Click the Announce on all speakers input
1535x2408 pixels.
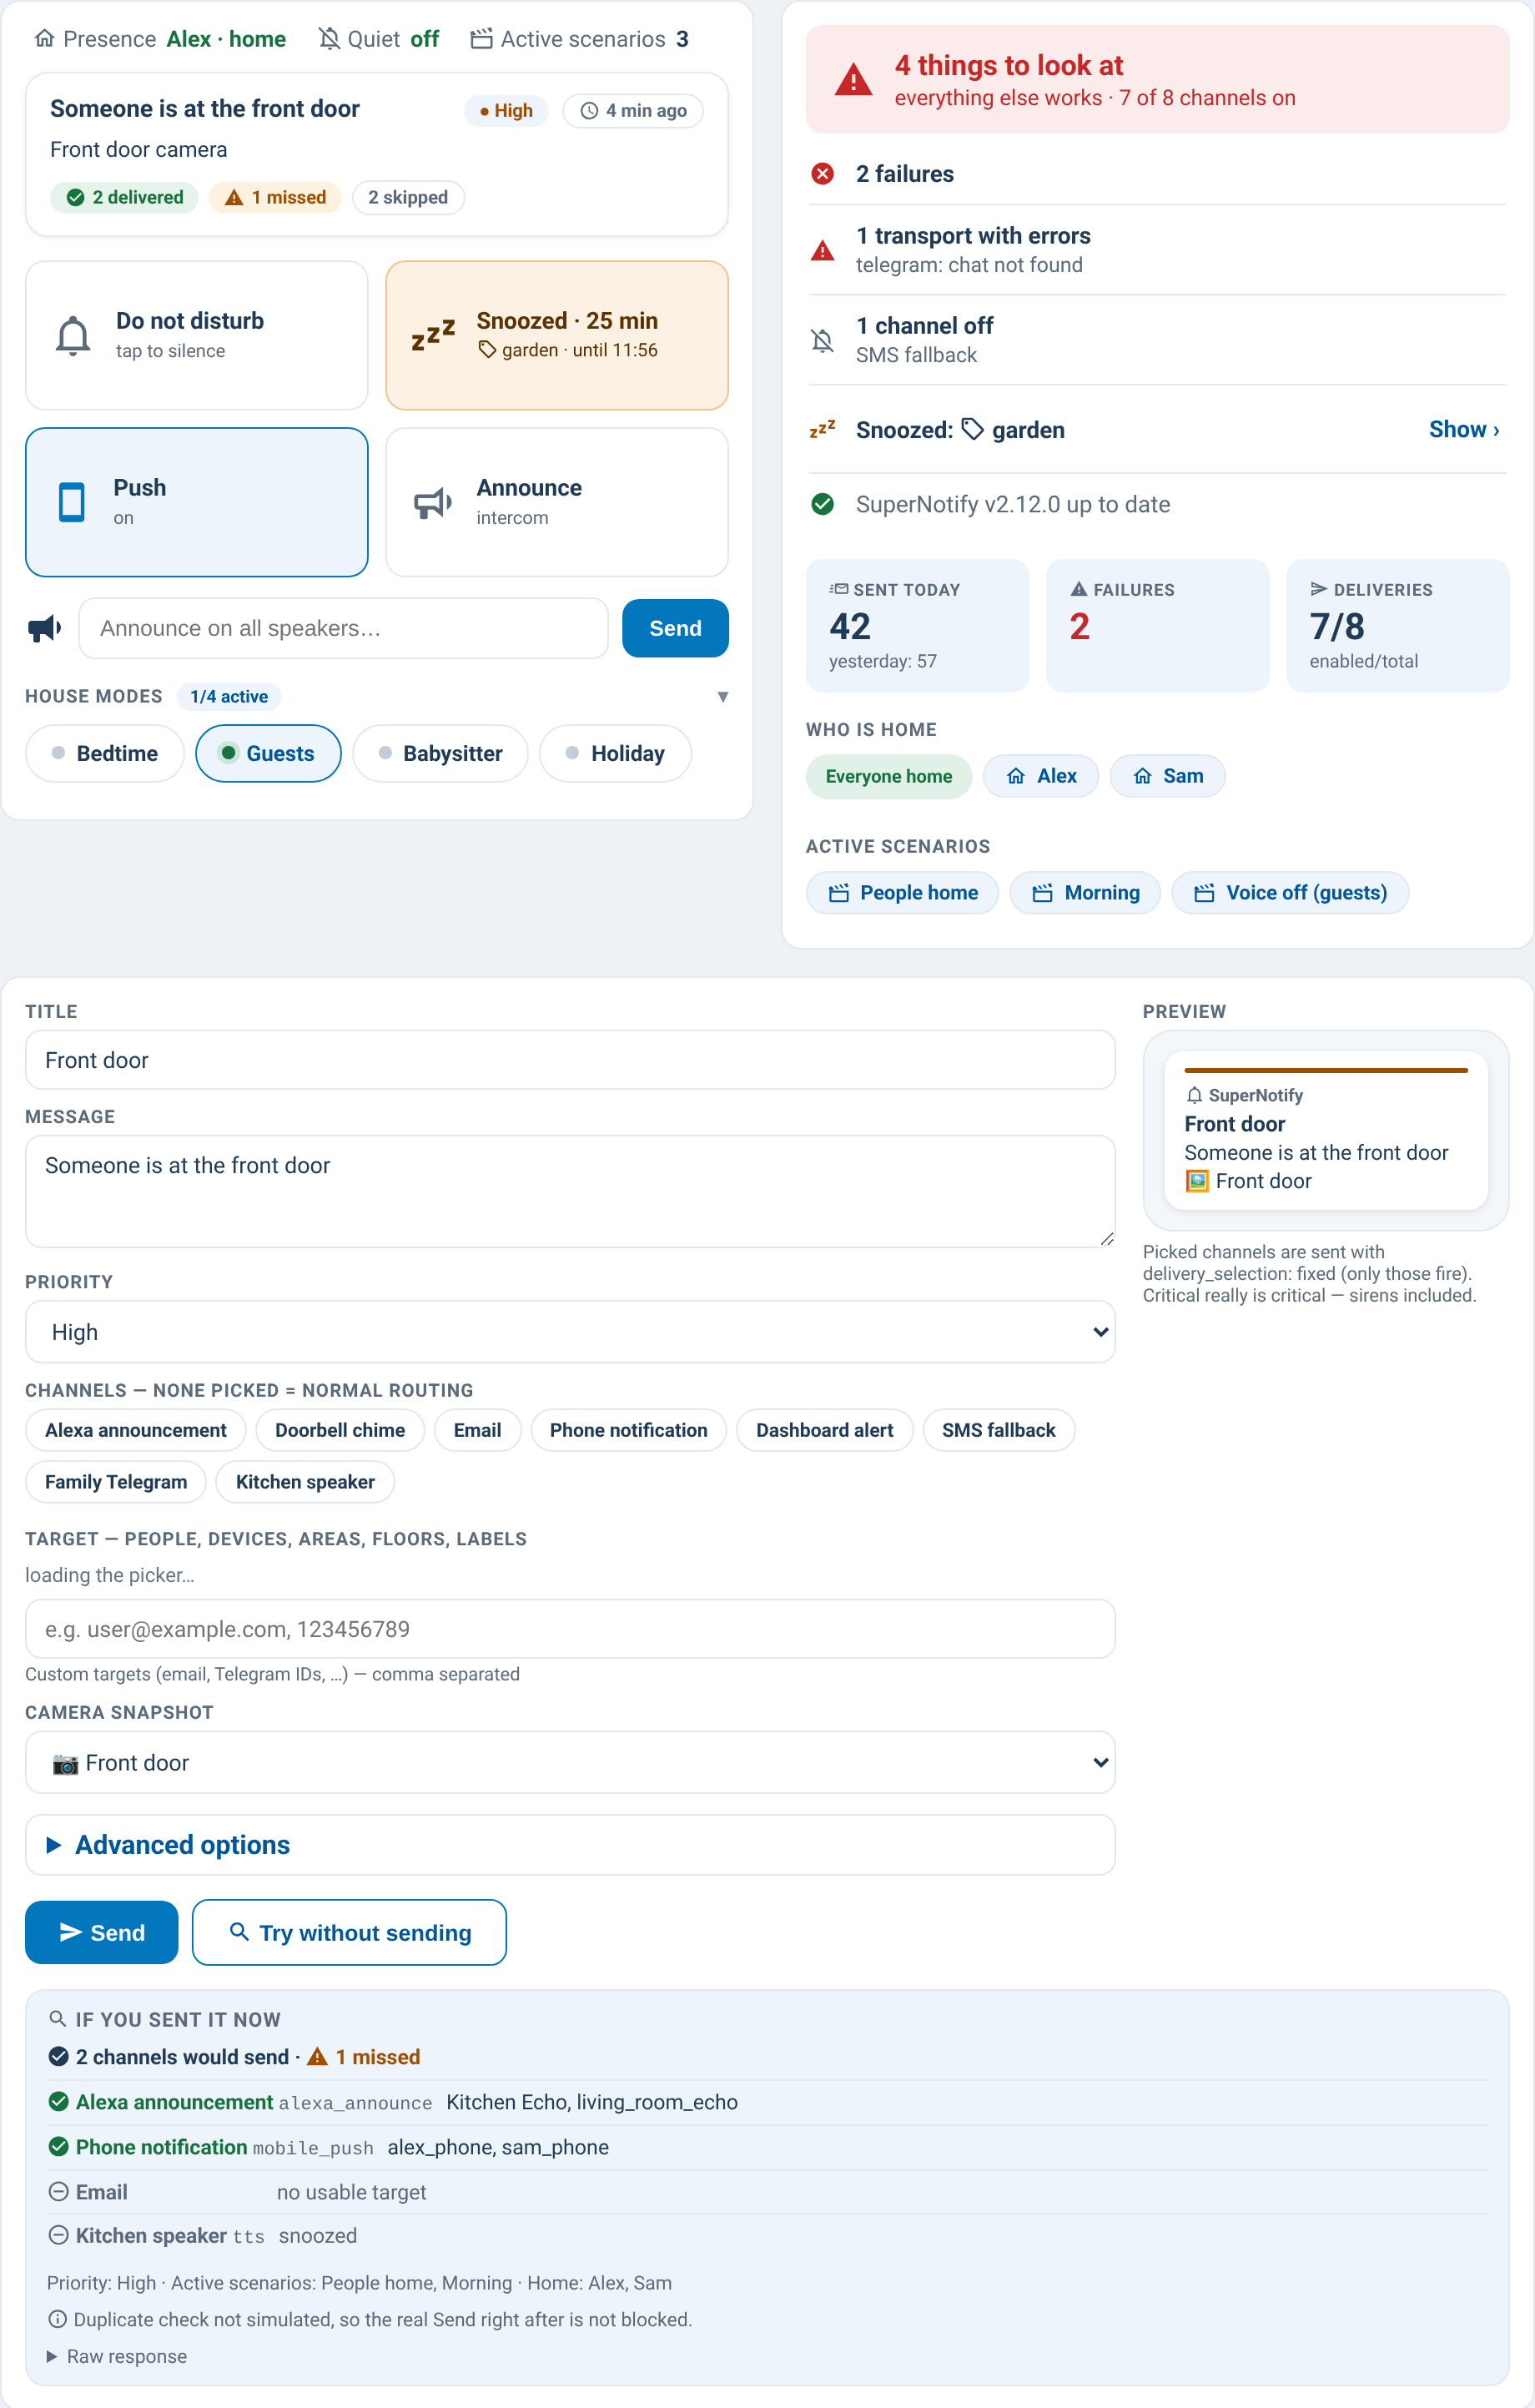coord(343,628)
